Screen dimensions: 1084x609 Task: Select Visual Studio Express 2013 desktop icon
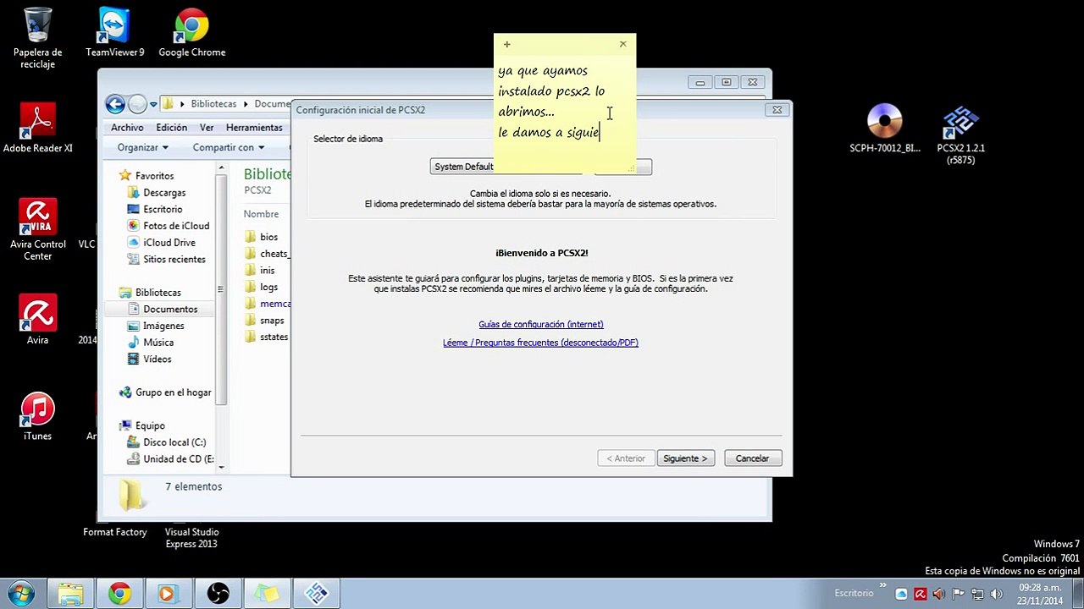(191, 538)
